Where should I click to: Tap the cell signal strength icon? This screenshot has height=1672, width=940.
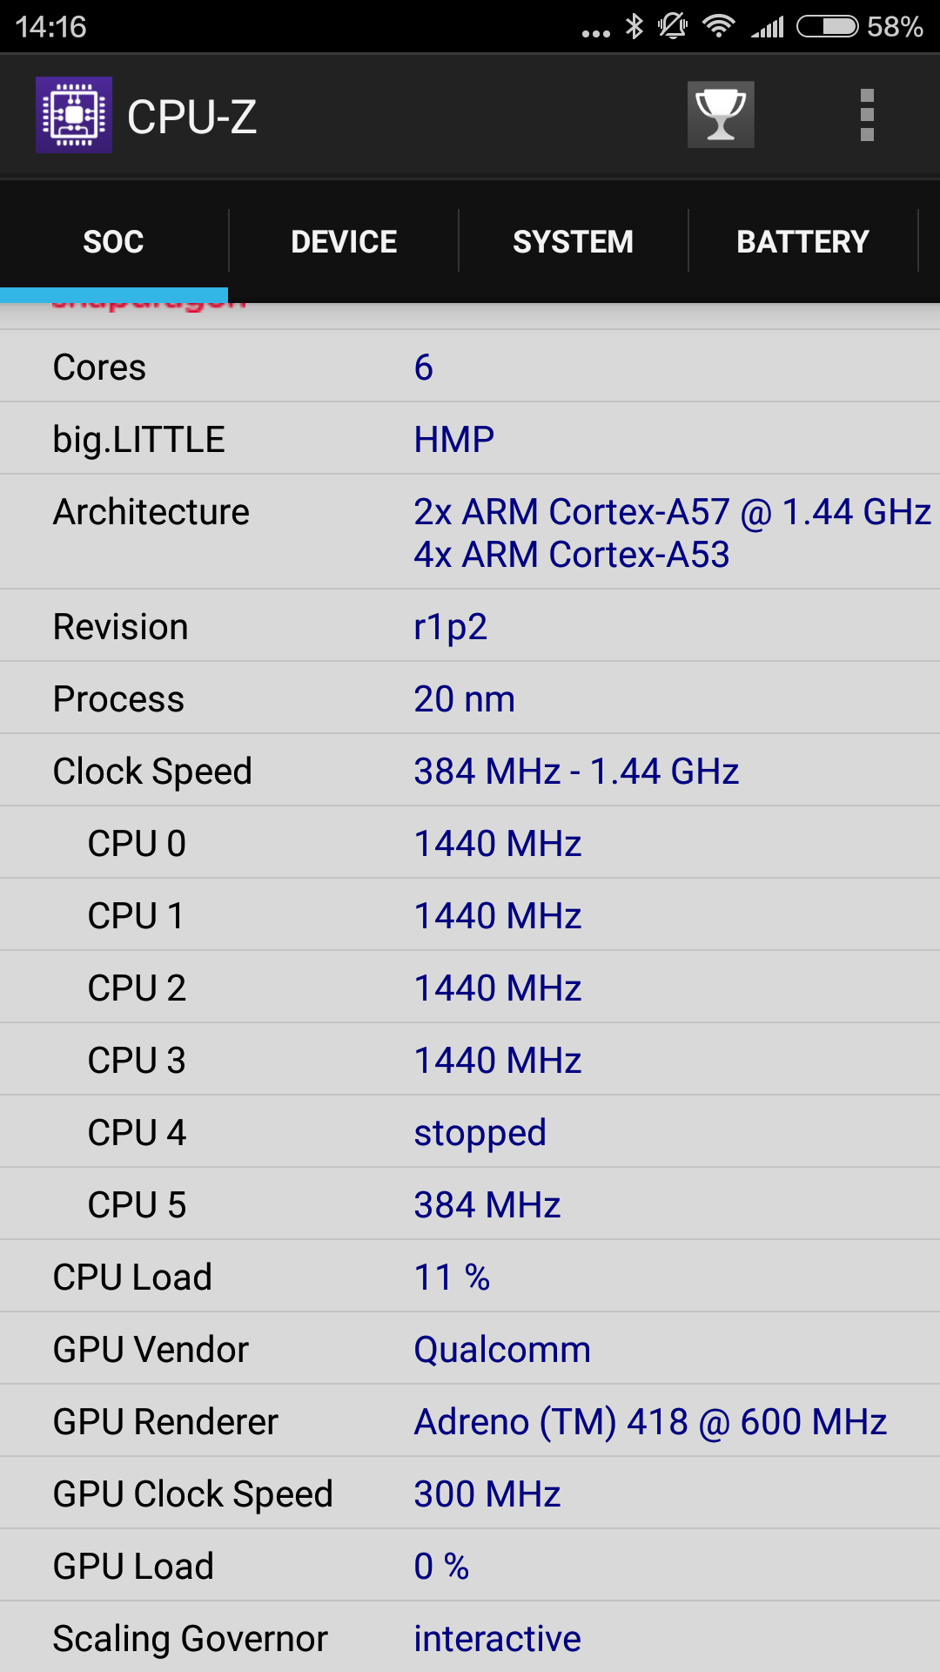pos(768,27)
